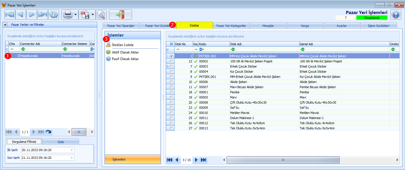Click filter funnel icon in connector grid
The height and width of the screenshot is (170, 405).
coord(7,49)
